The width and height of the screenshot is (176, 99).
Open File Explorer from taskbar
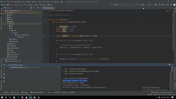[14, 97]
